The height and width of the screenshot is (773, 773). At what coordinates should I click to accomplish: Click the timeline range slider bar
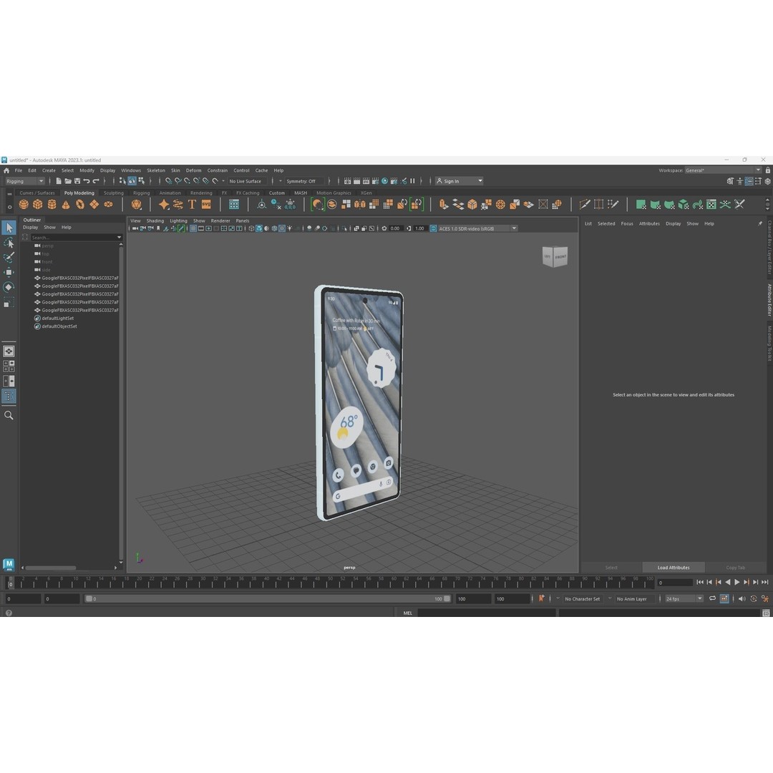pos(268,598)
